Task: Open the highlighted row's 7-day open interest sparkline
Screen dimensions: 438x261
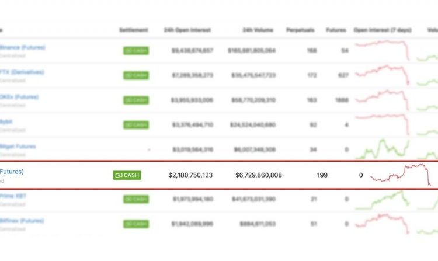Action: tap(400, 175)
